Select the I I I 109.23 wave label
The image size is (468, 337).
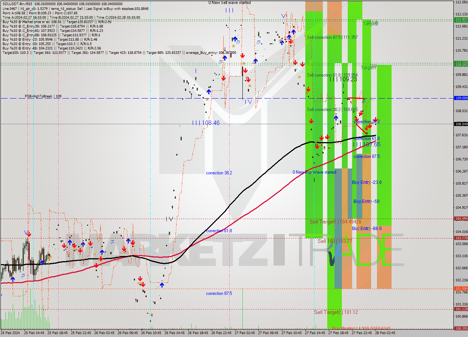pos(343,79)
